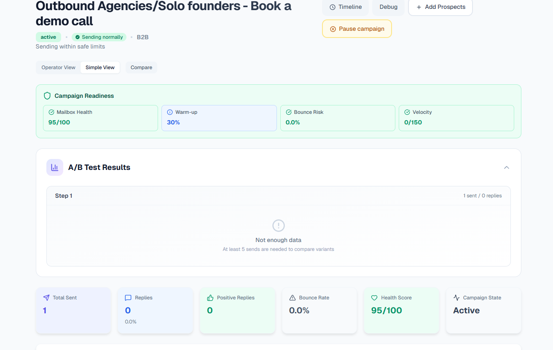
Task: Open the Compare view
Action: pyautogui.click(x=141, y=67)
